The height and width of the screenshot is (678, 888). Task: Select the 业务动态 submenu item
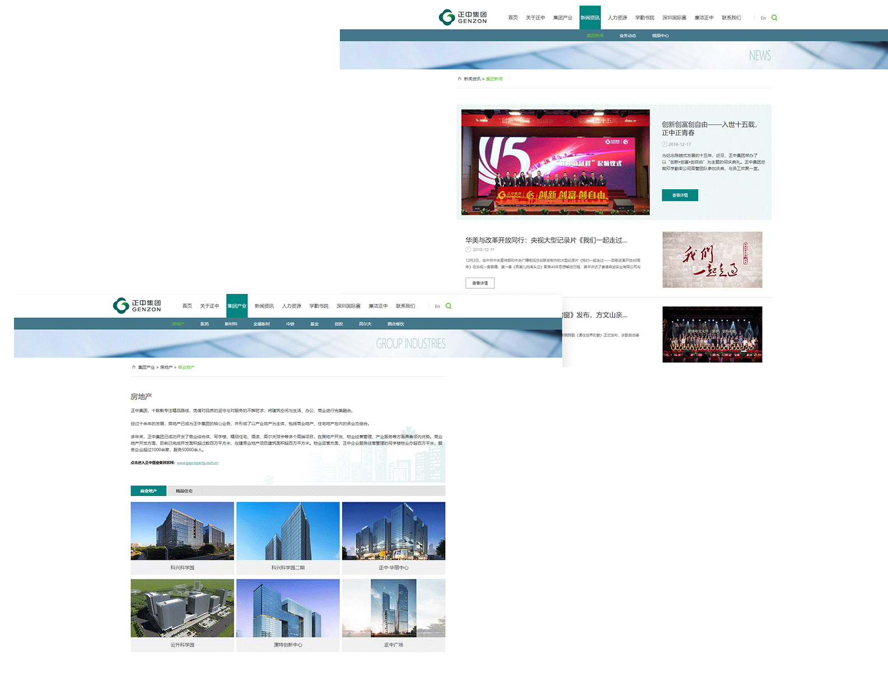628,36
